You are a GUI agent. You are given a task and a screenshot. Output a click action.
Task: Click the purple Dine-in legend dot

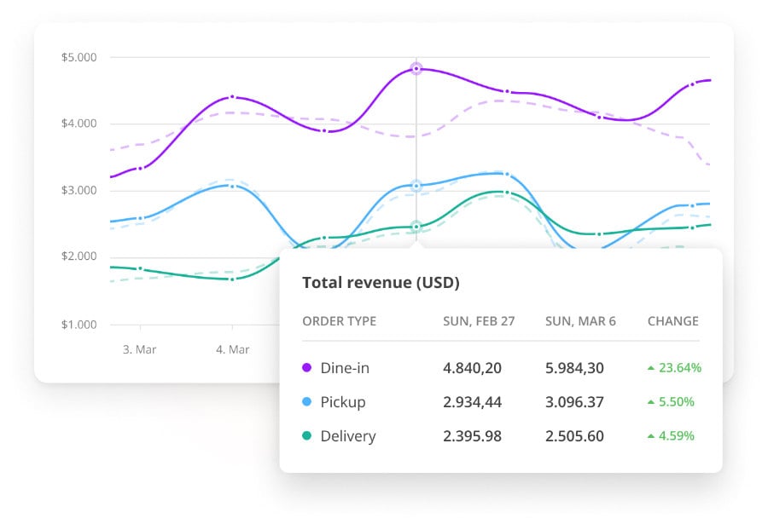click(x=306, y=367)
